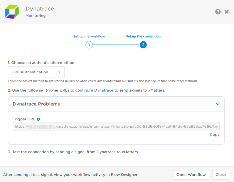234x182 pixels.
Task: Open help via the question mark icon
Action: click(218, 12)
